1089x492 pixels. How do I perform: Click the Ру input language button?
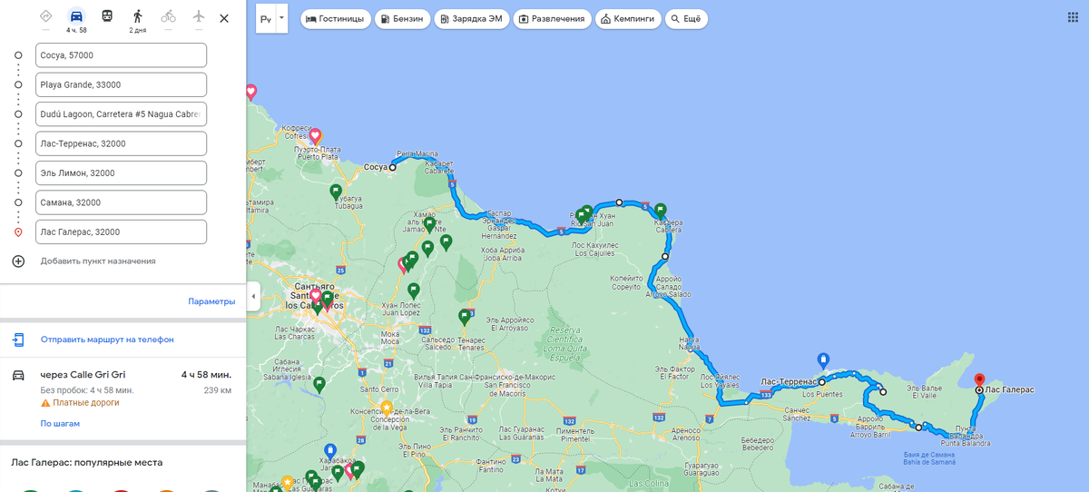pyautogui.click(x=266, y=18)
